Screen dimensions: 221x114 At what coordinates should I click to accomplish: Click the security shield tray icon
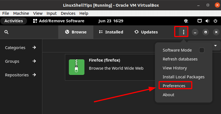186,21
